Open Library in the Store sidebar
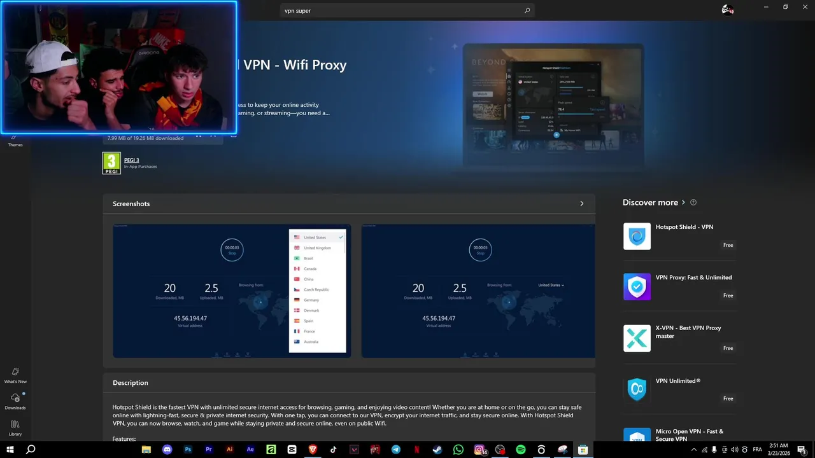815x458 pixels. pos(15,428)
